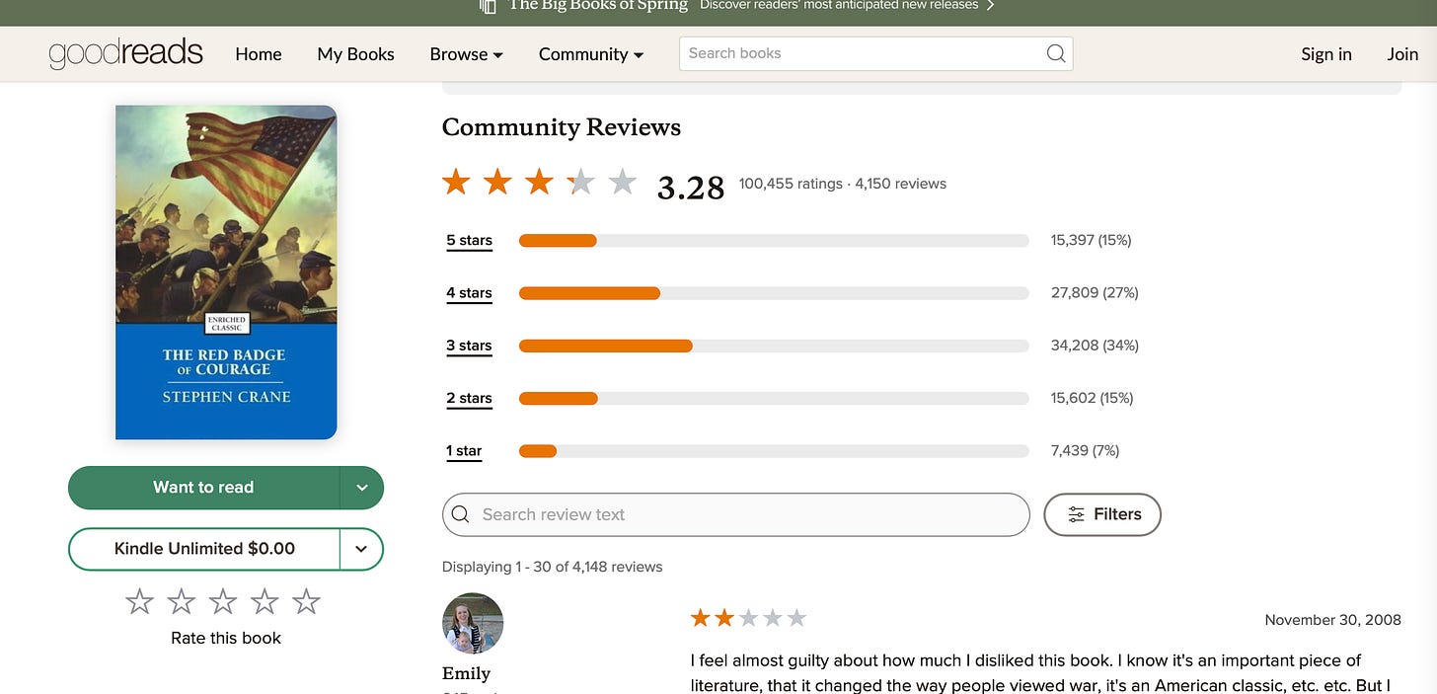This screenshot has width=1437, height=694.
Task: Rate this book two stars
Action: tap(182, 601)
